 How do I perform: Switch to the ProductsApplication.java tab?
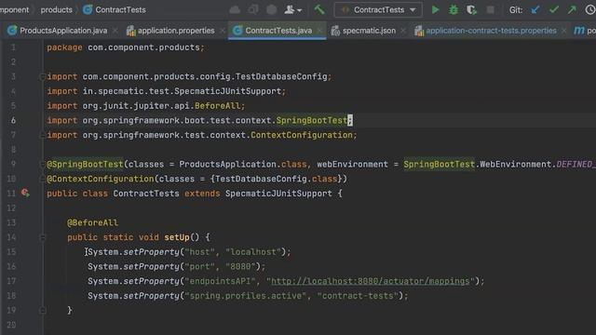pyautogui.click(x=63, y=31)
